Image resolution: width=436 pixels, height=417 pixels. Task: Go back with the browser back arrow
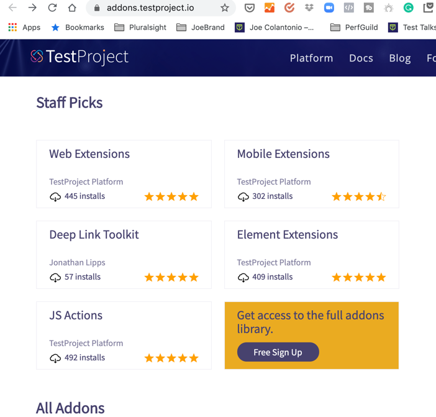click(x=12, y=8)
